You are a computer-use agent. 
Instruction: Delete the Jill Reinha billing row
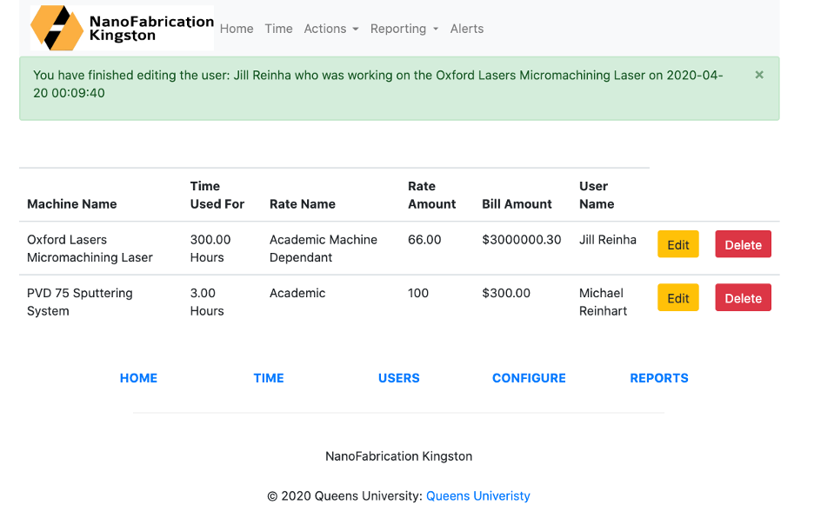[743, 245]
